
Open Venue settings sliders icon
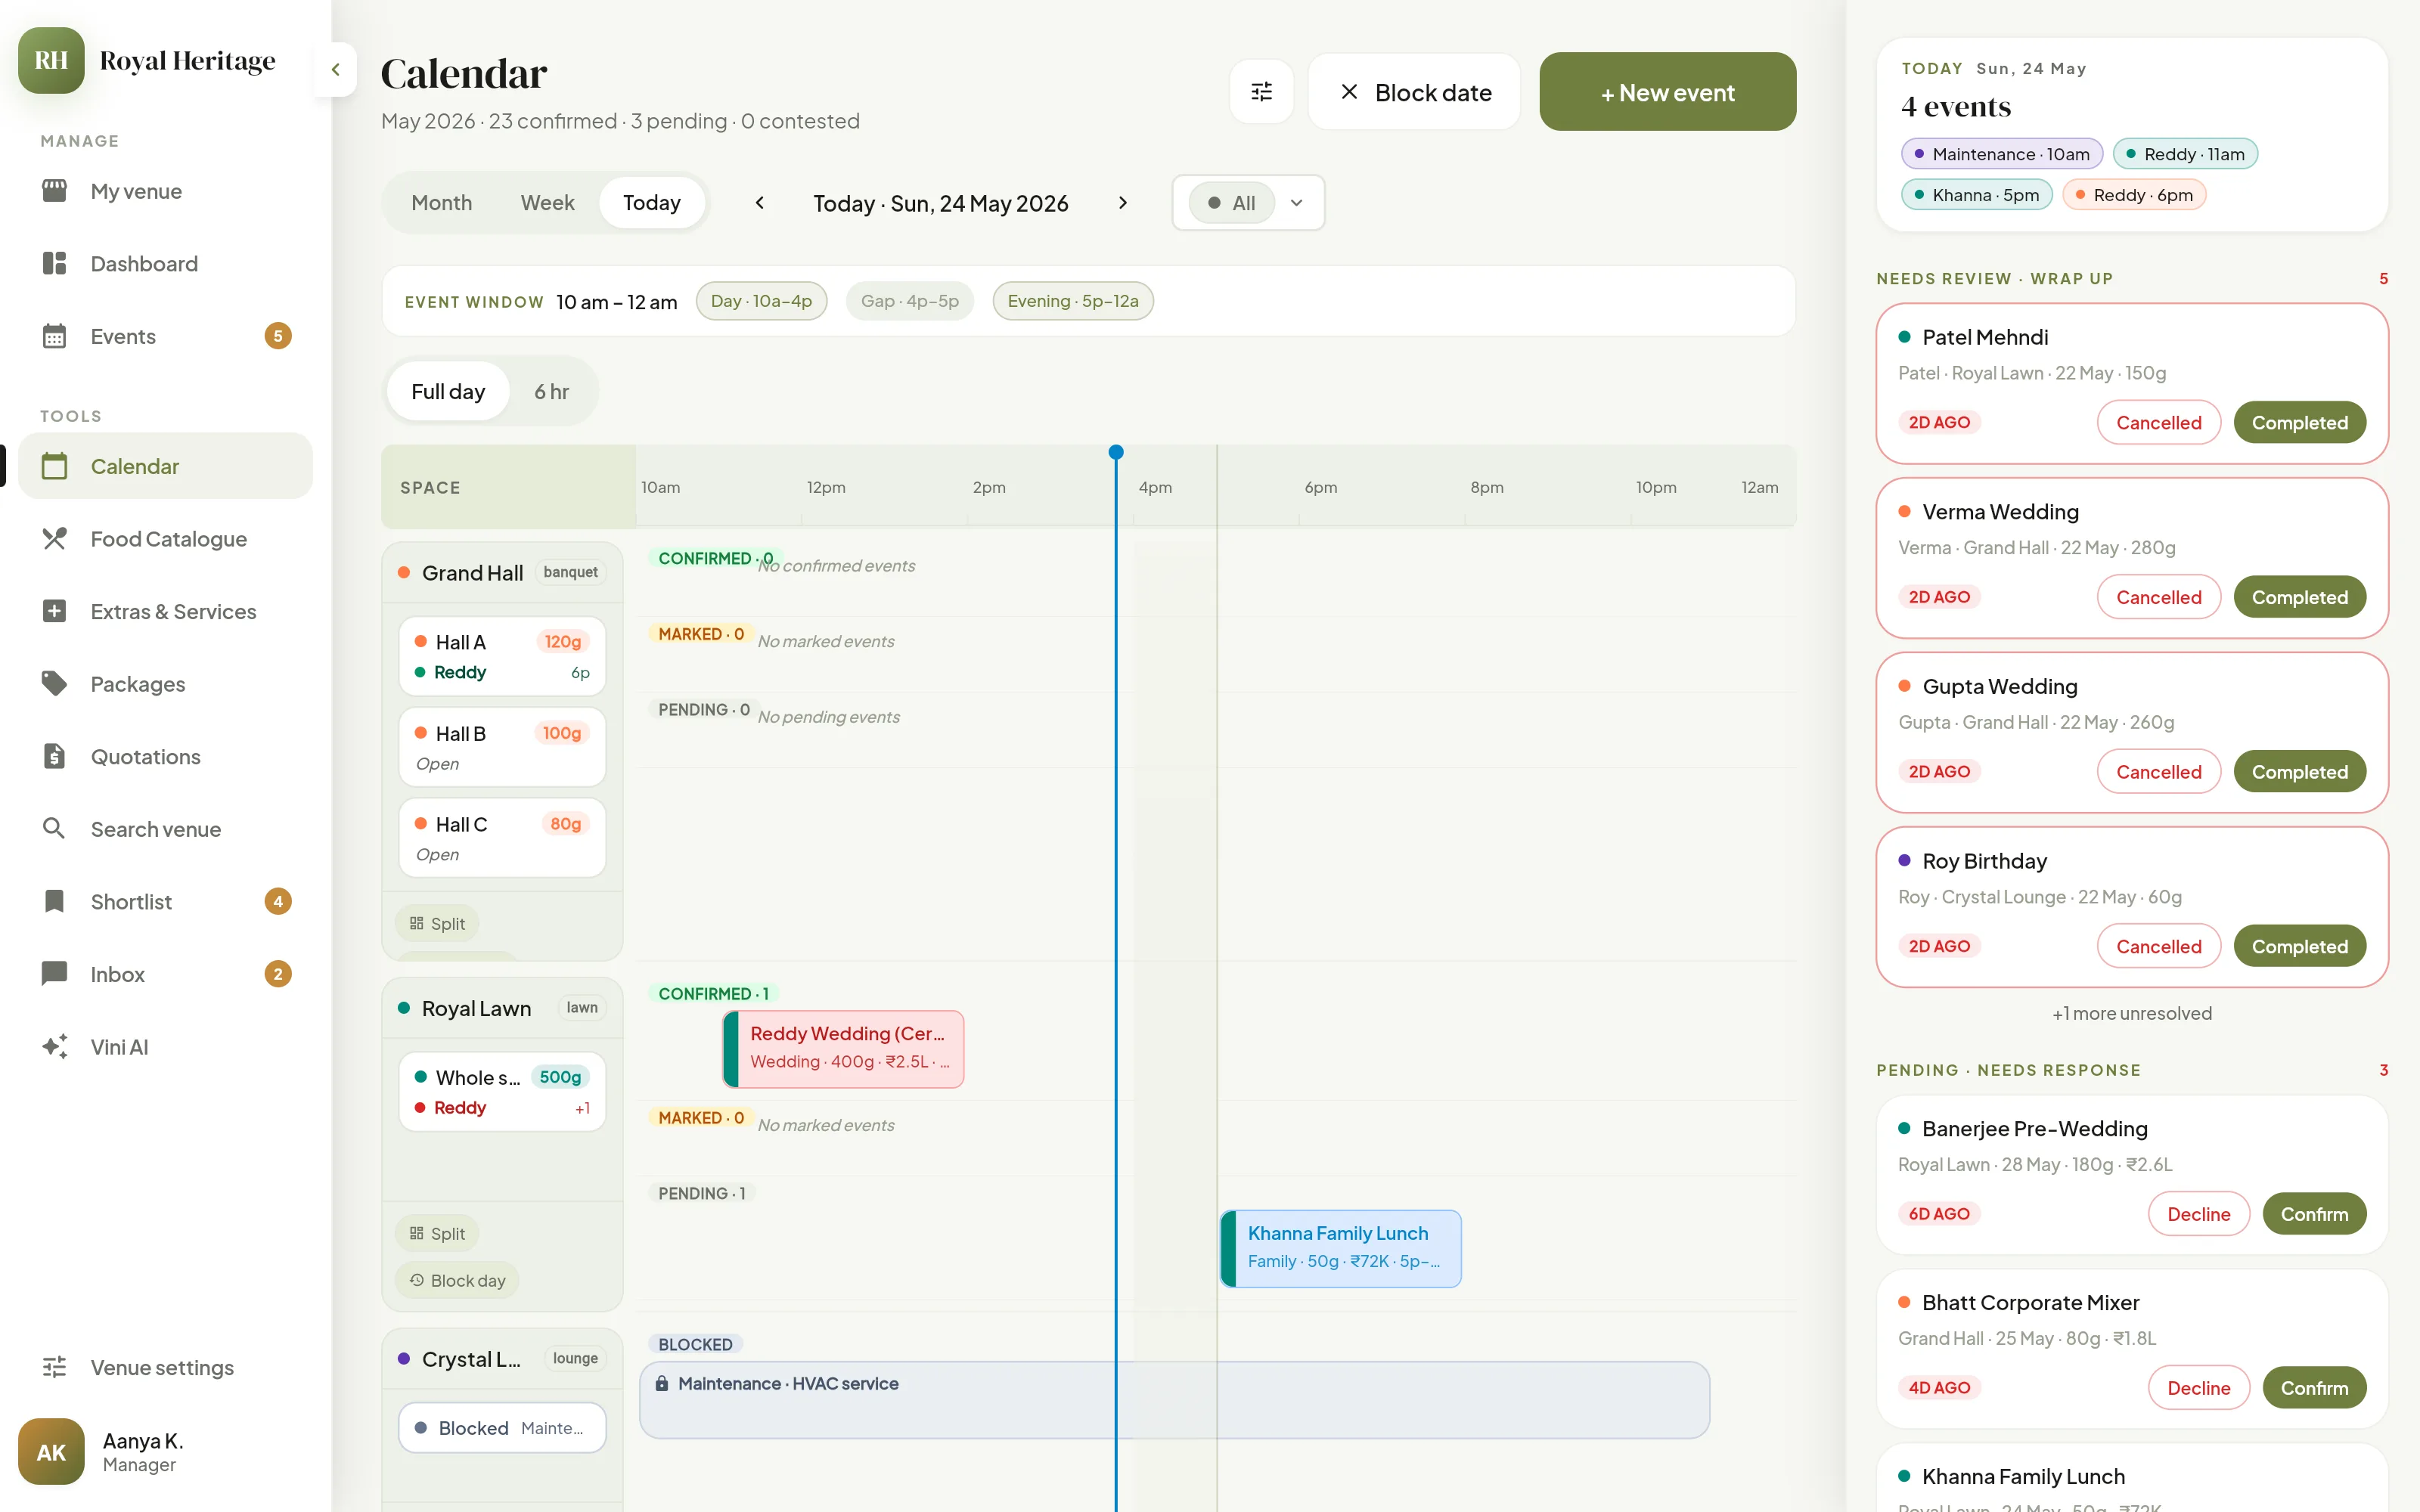(55, 1367)
